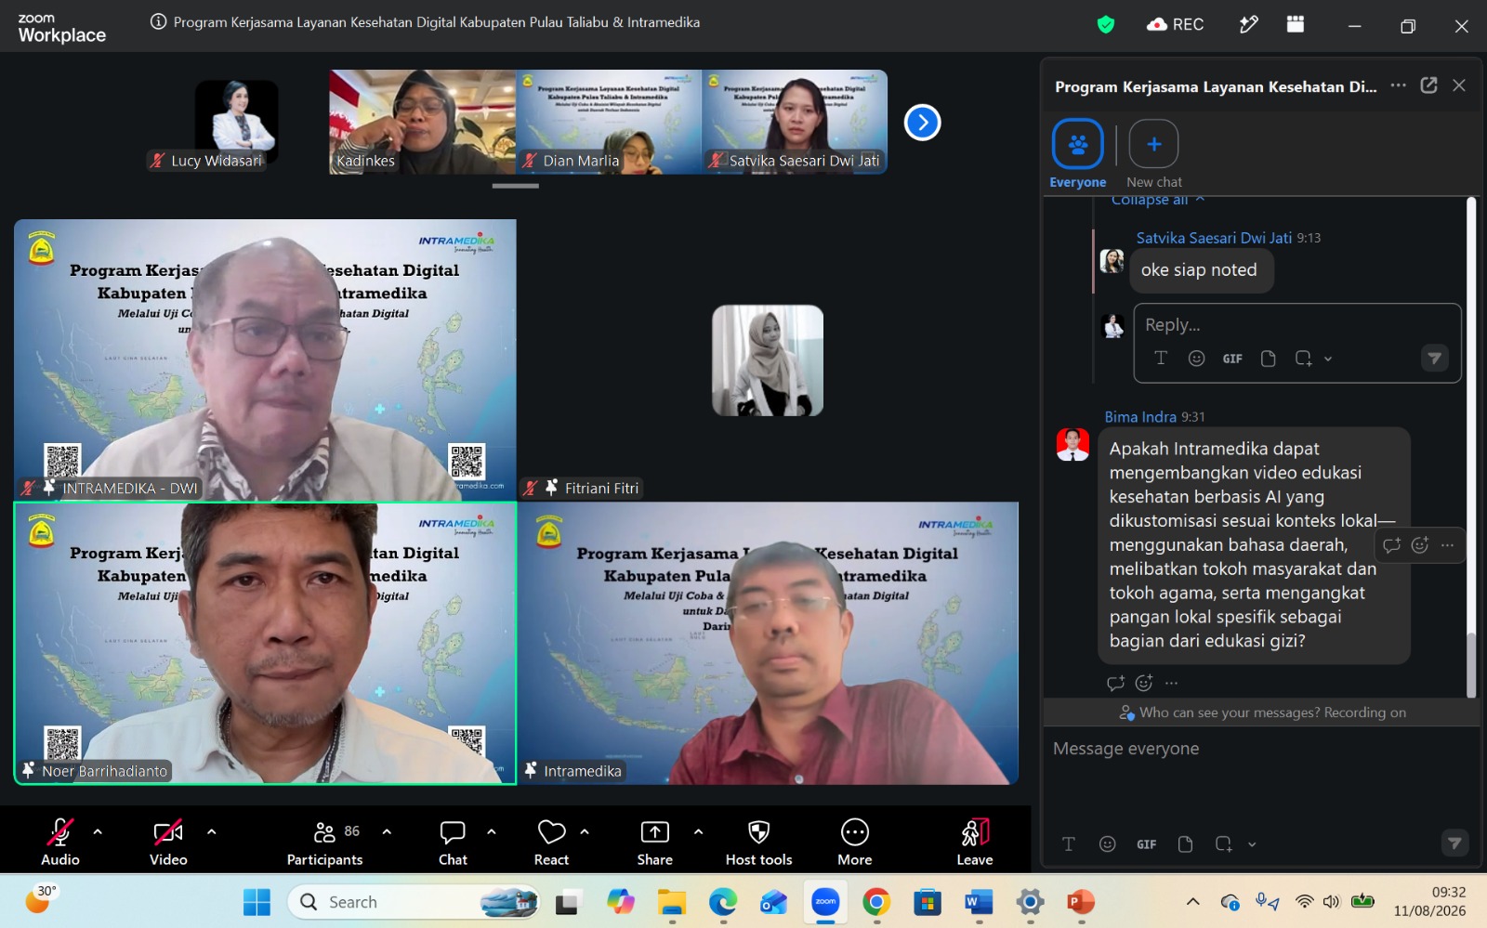Select Kadinkes video thumbnail
Screen dimensions: 1487x928
pyautogui.click(x=422, y=122)
